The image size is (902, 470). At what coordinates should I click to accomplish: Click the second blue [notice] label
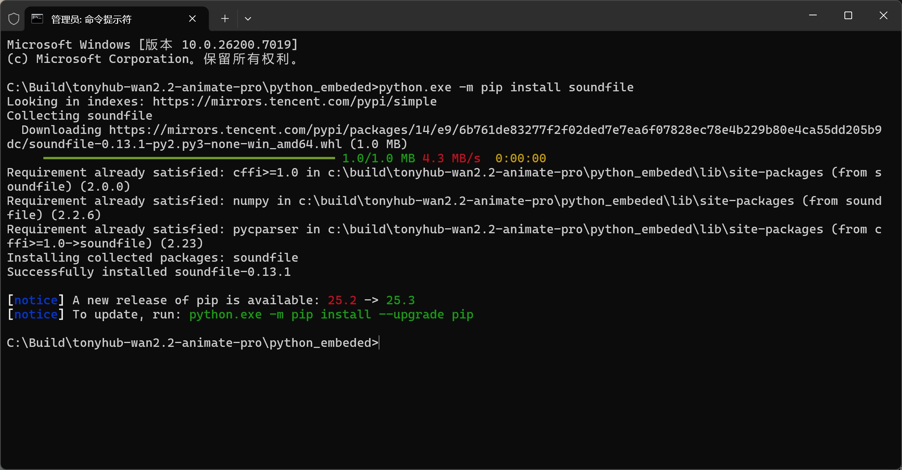pyautogui.click(x=36, y=315)
